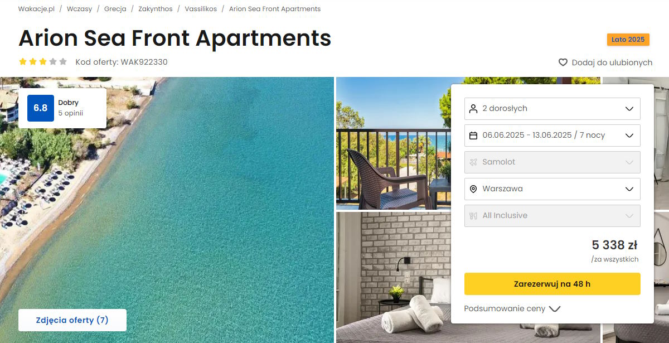
Task: Open the Grecja breadcrumb link
Action: pyautogui.click(x=115, y=9)
